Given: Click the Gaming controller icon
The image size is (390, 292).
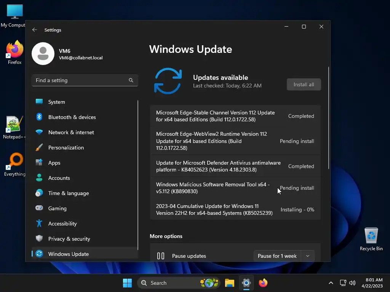Looking at the screenshot, I should [x=39, y=208].
